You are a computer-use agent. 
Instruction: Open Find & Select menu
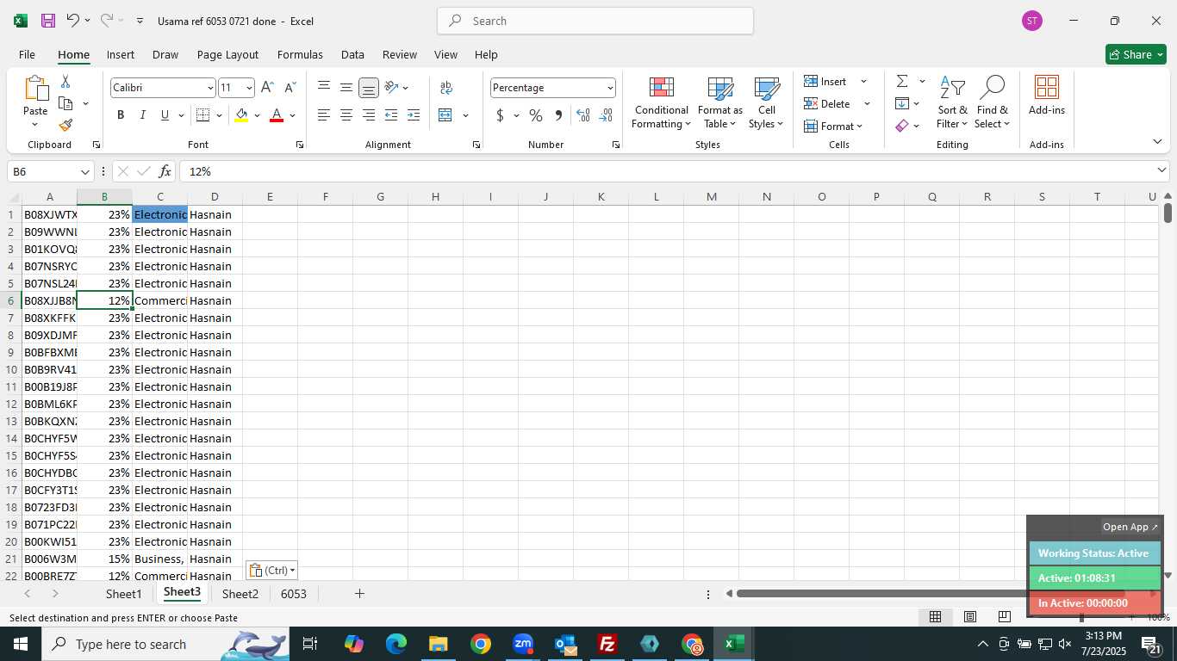point(993,103)
